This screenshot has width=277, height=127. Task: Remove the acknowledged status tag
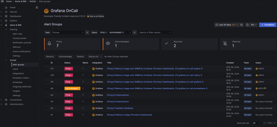pyautogui.click(x=123, y=32)
